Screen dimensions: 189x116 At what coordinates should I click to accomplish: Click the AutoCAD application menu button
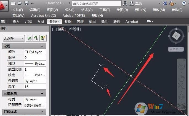[x=4, y=6]
